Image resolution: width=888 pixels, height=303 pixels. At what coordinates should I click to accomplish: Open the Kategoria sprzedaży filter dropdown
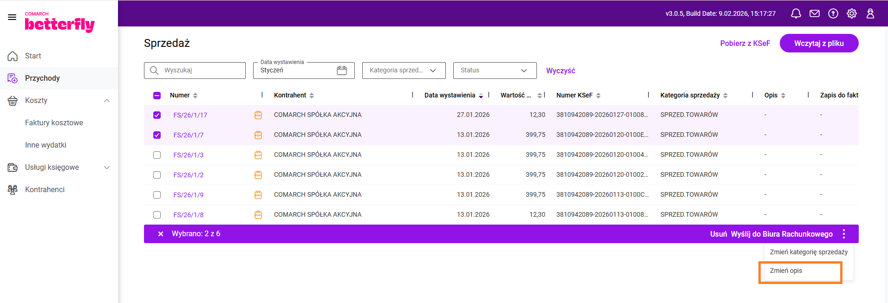403,71
